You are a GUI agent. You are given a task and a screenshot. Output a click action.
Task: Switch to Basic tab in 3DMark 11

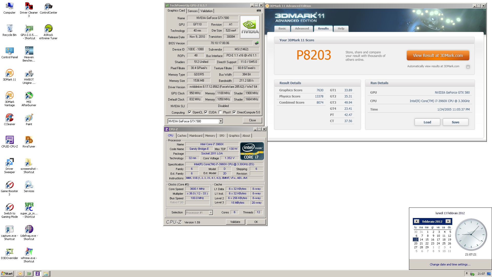click(282, 29)
